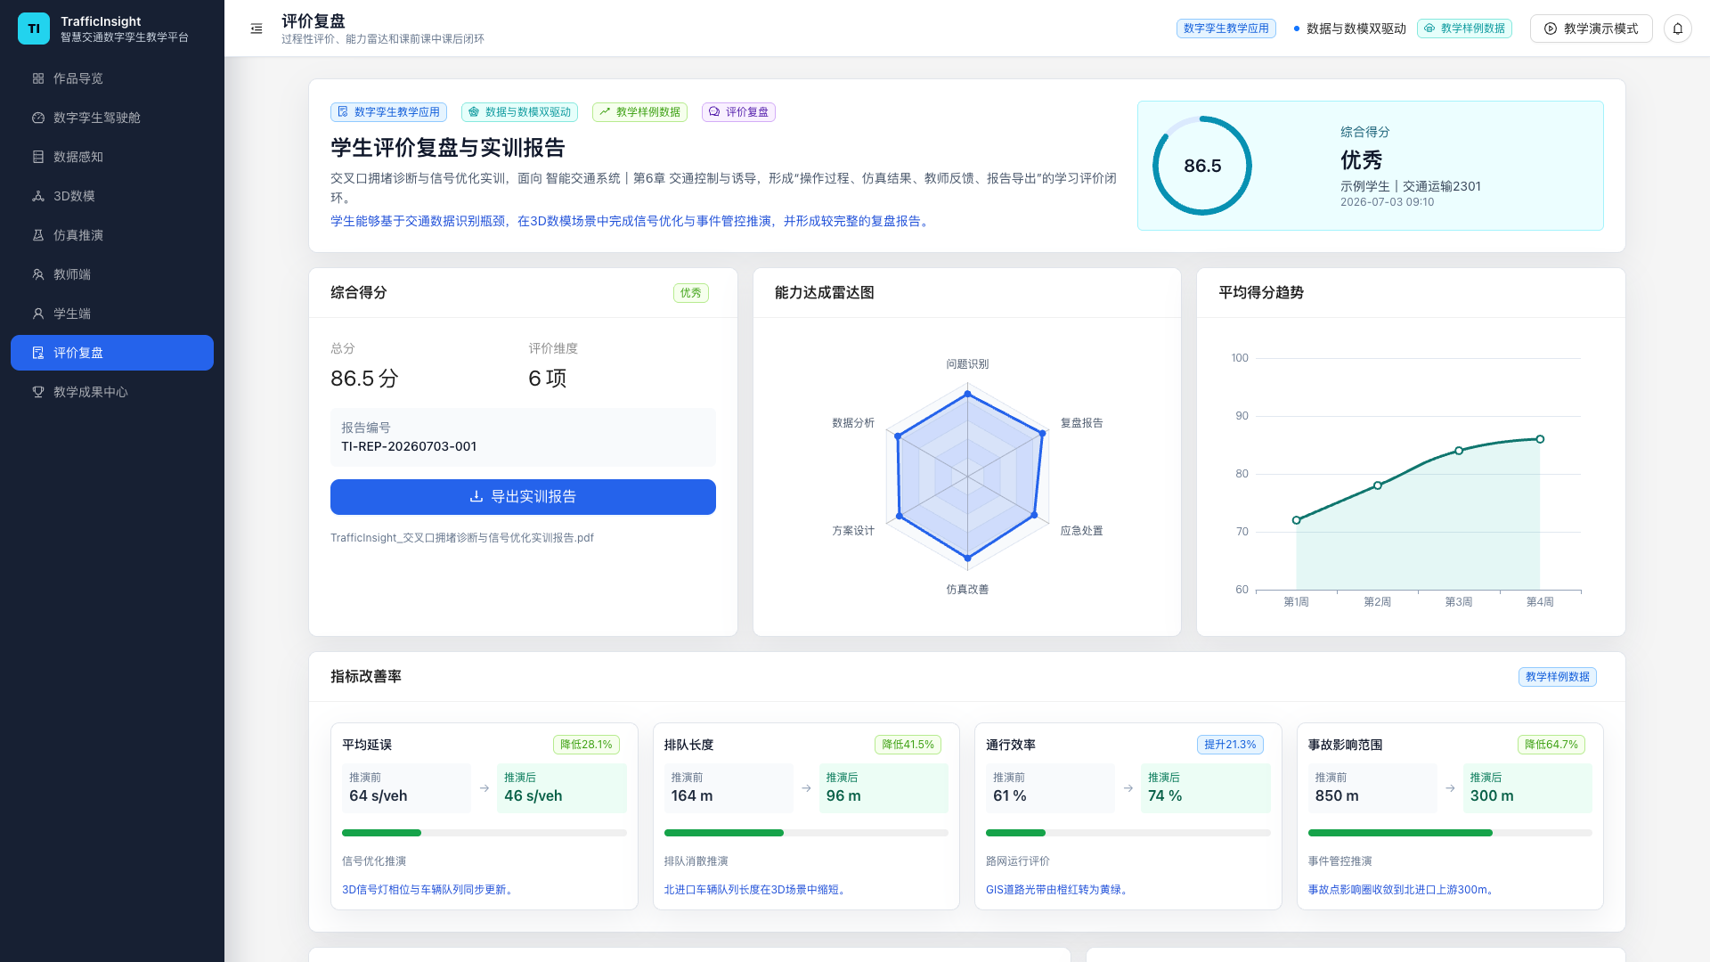Click the icon in card tag 数据与数模双驱动
1710x962 pixels.
(474, 112)
